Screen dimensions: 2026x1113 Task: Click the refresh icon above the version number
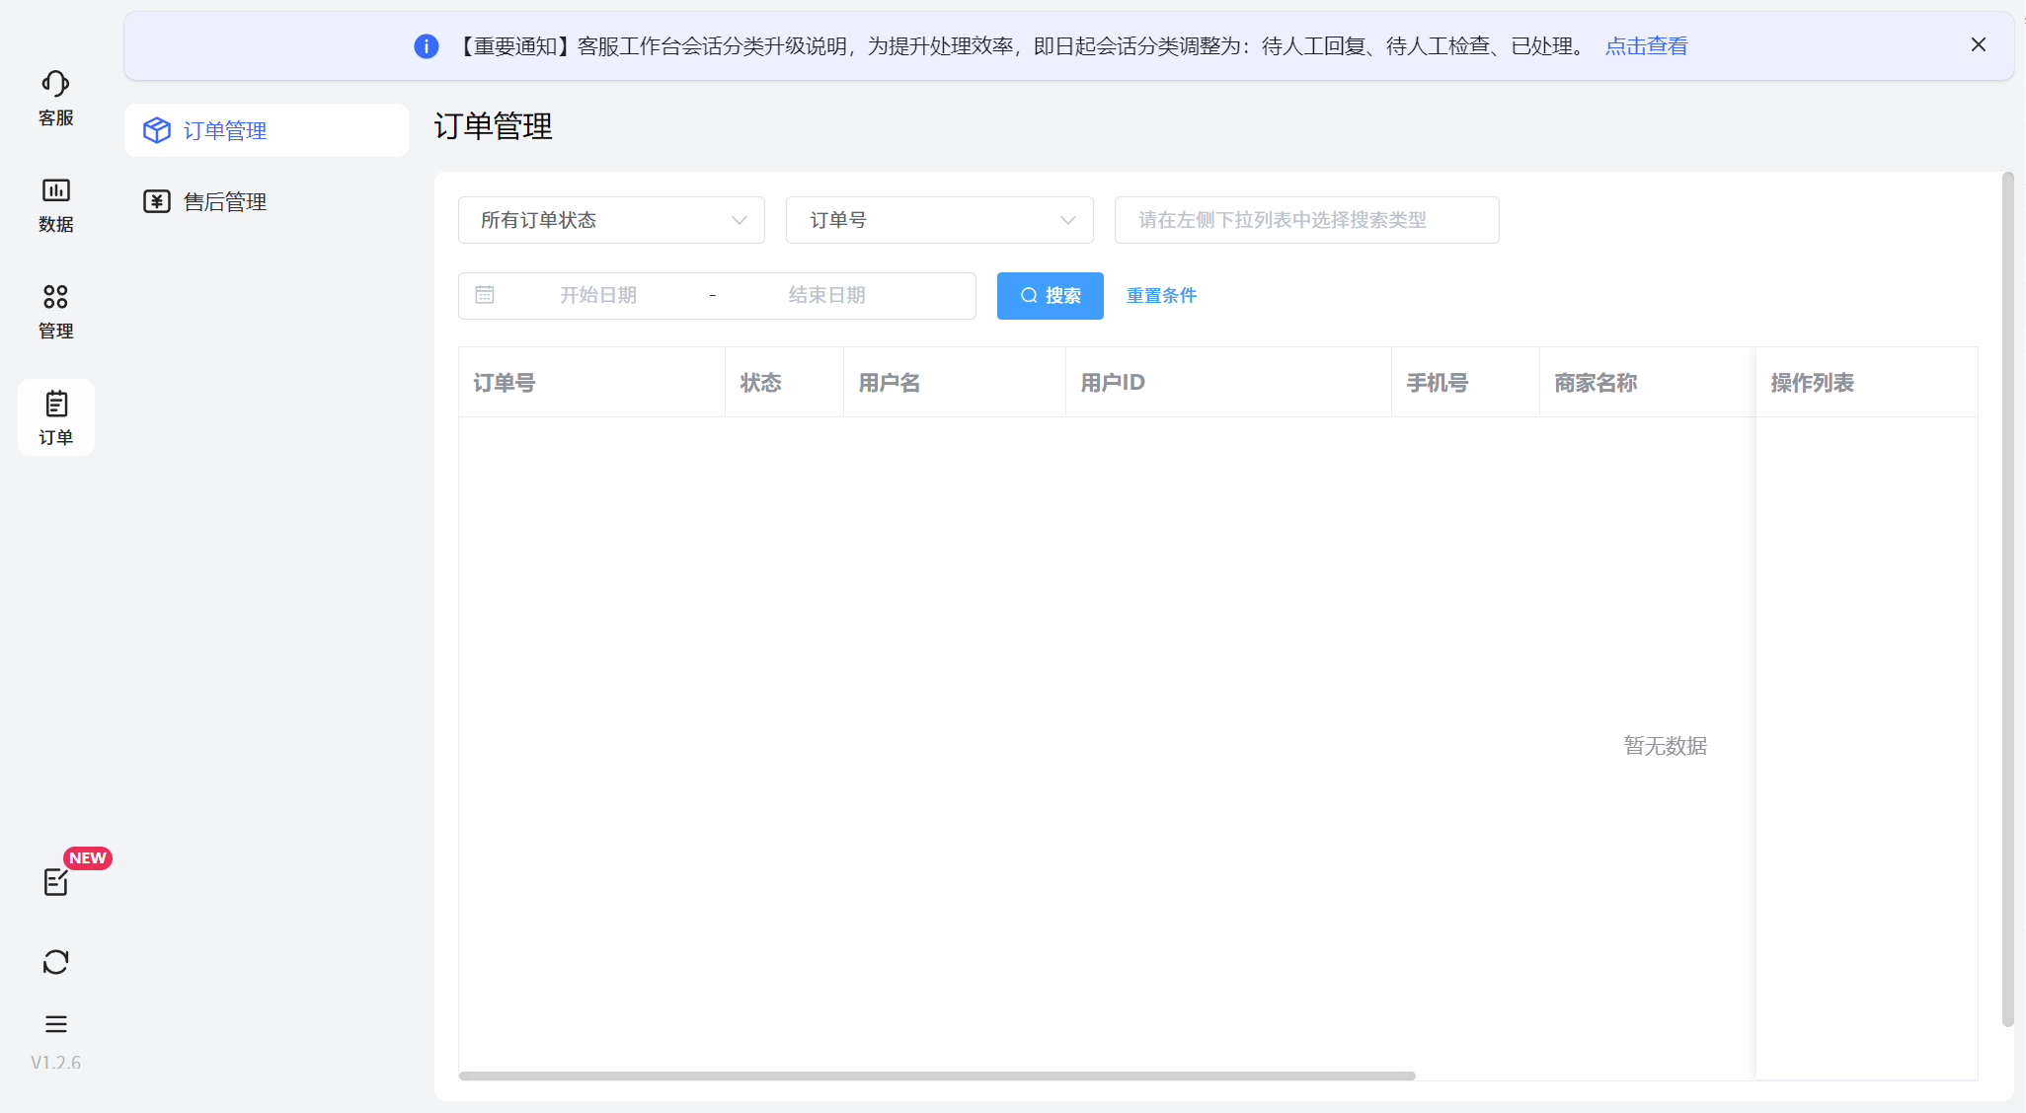(55, 961)
